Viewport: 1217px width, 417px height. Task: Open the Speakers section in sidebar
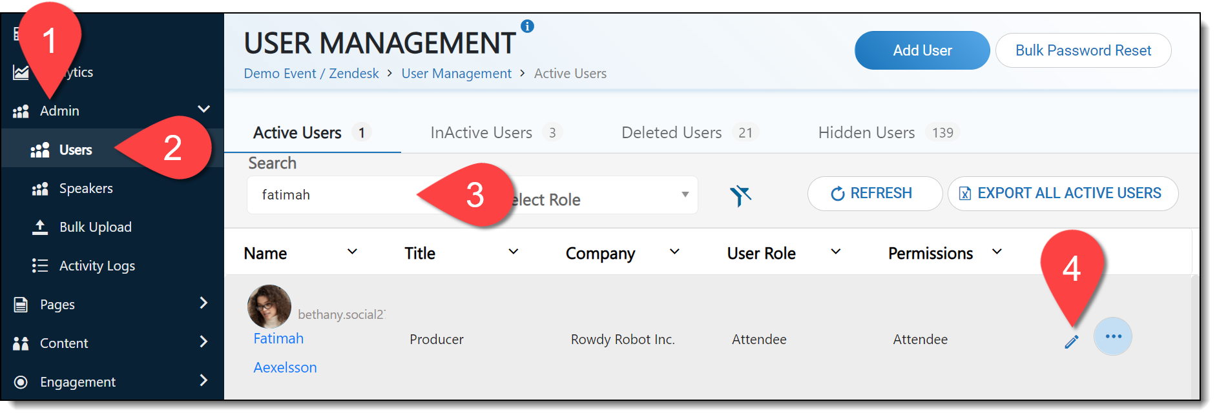[x=85, y=188]
